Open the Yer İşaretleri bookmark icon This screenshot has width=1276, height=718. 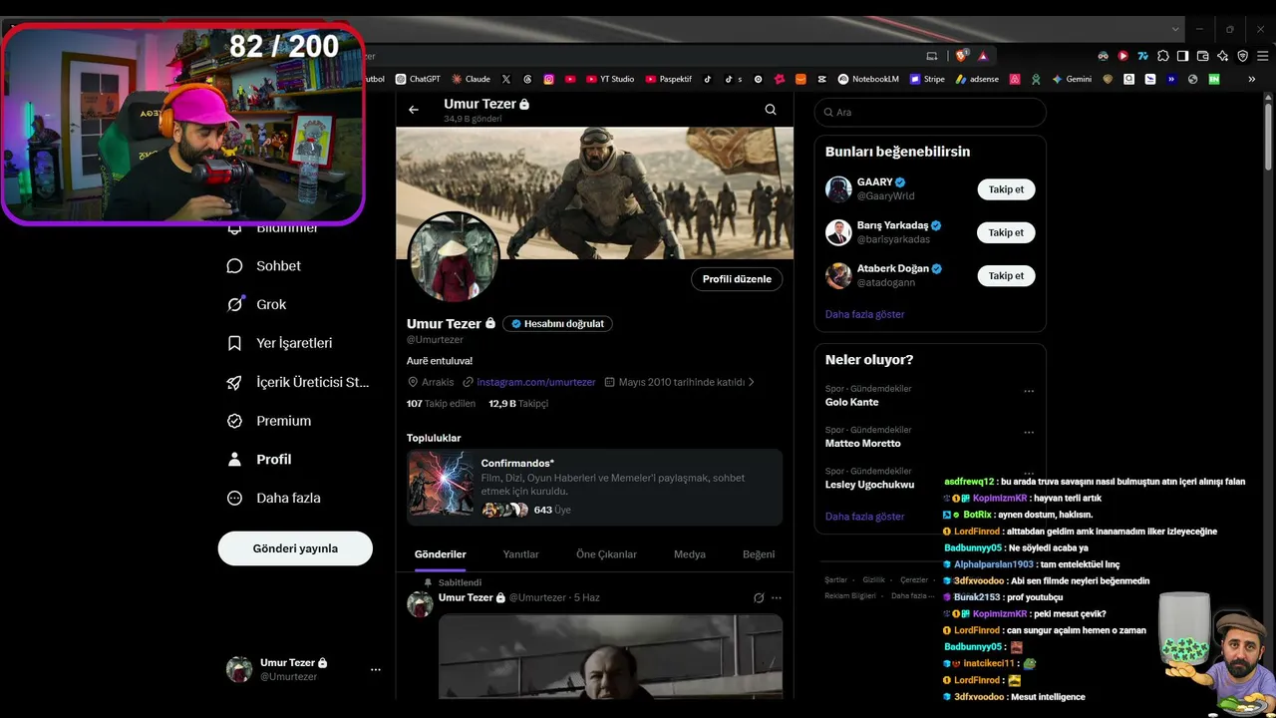(x=234, y=343)
